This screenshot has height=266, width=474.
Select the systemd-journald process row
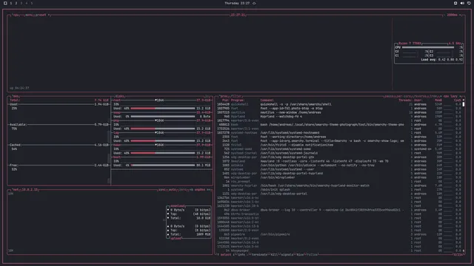338,153
